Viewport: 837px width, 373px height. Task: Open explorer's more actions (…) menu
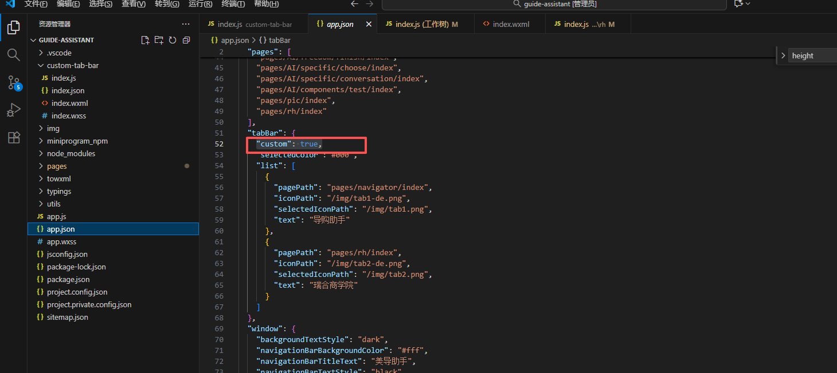pyautogui.click(x=185, y=24)
